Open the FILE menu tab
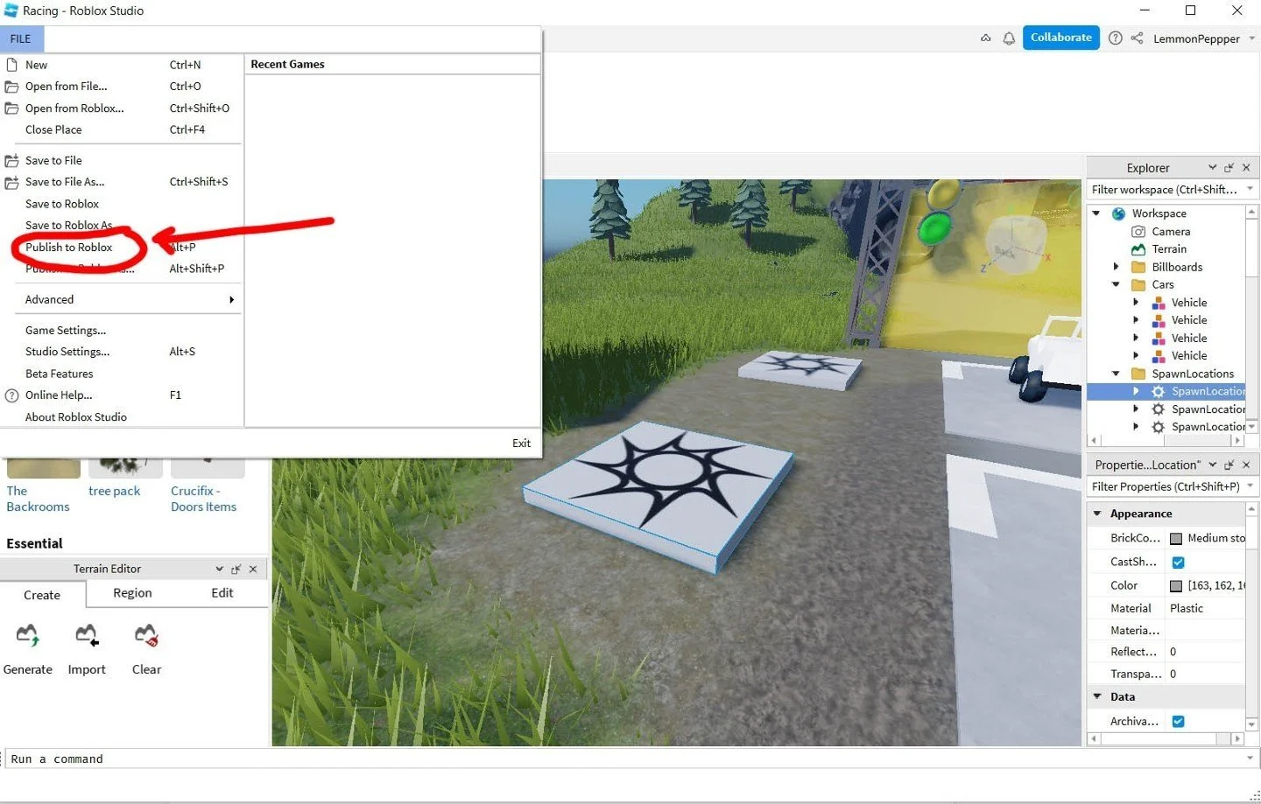 pyautogui.click(x=21, y=39)
